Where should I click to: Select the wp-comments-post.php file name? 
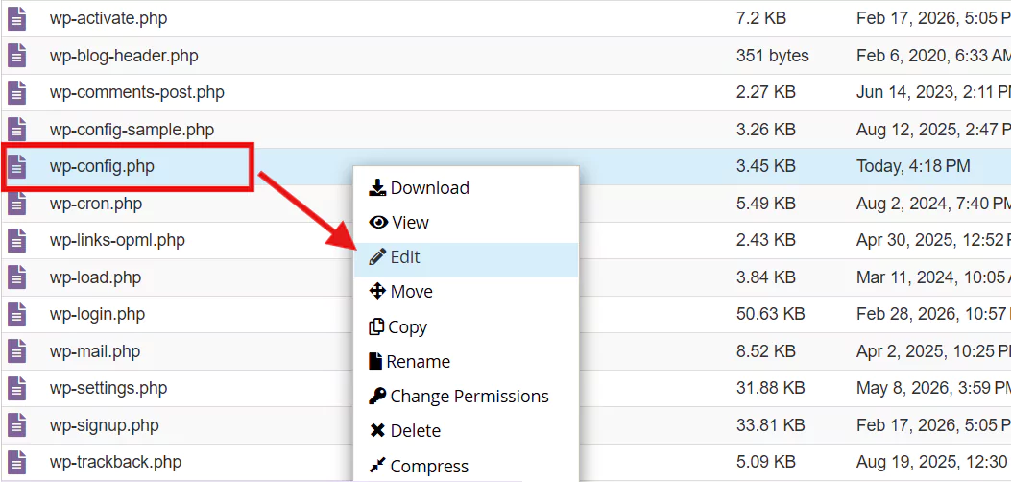(136, 93)
